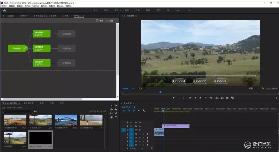Image resolution: width=279 pixels, height=152 pixels.
Task: Toggle linked selection in the timeline
Action: (134, 111)
